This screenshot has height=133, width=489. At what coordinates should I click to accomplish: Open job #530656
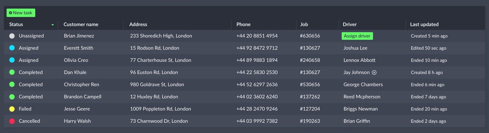click(x=310, y=84)
